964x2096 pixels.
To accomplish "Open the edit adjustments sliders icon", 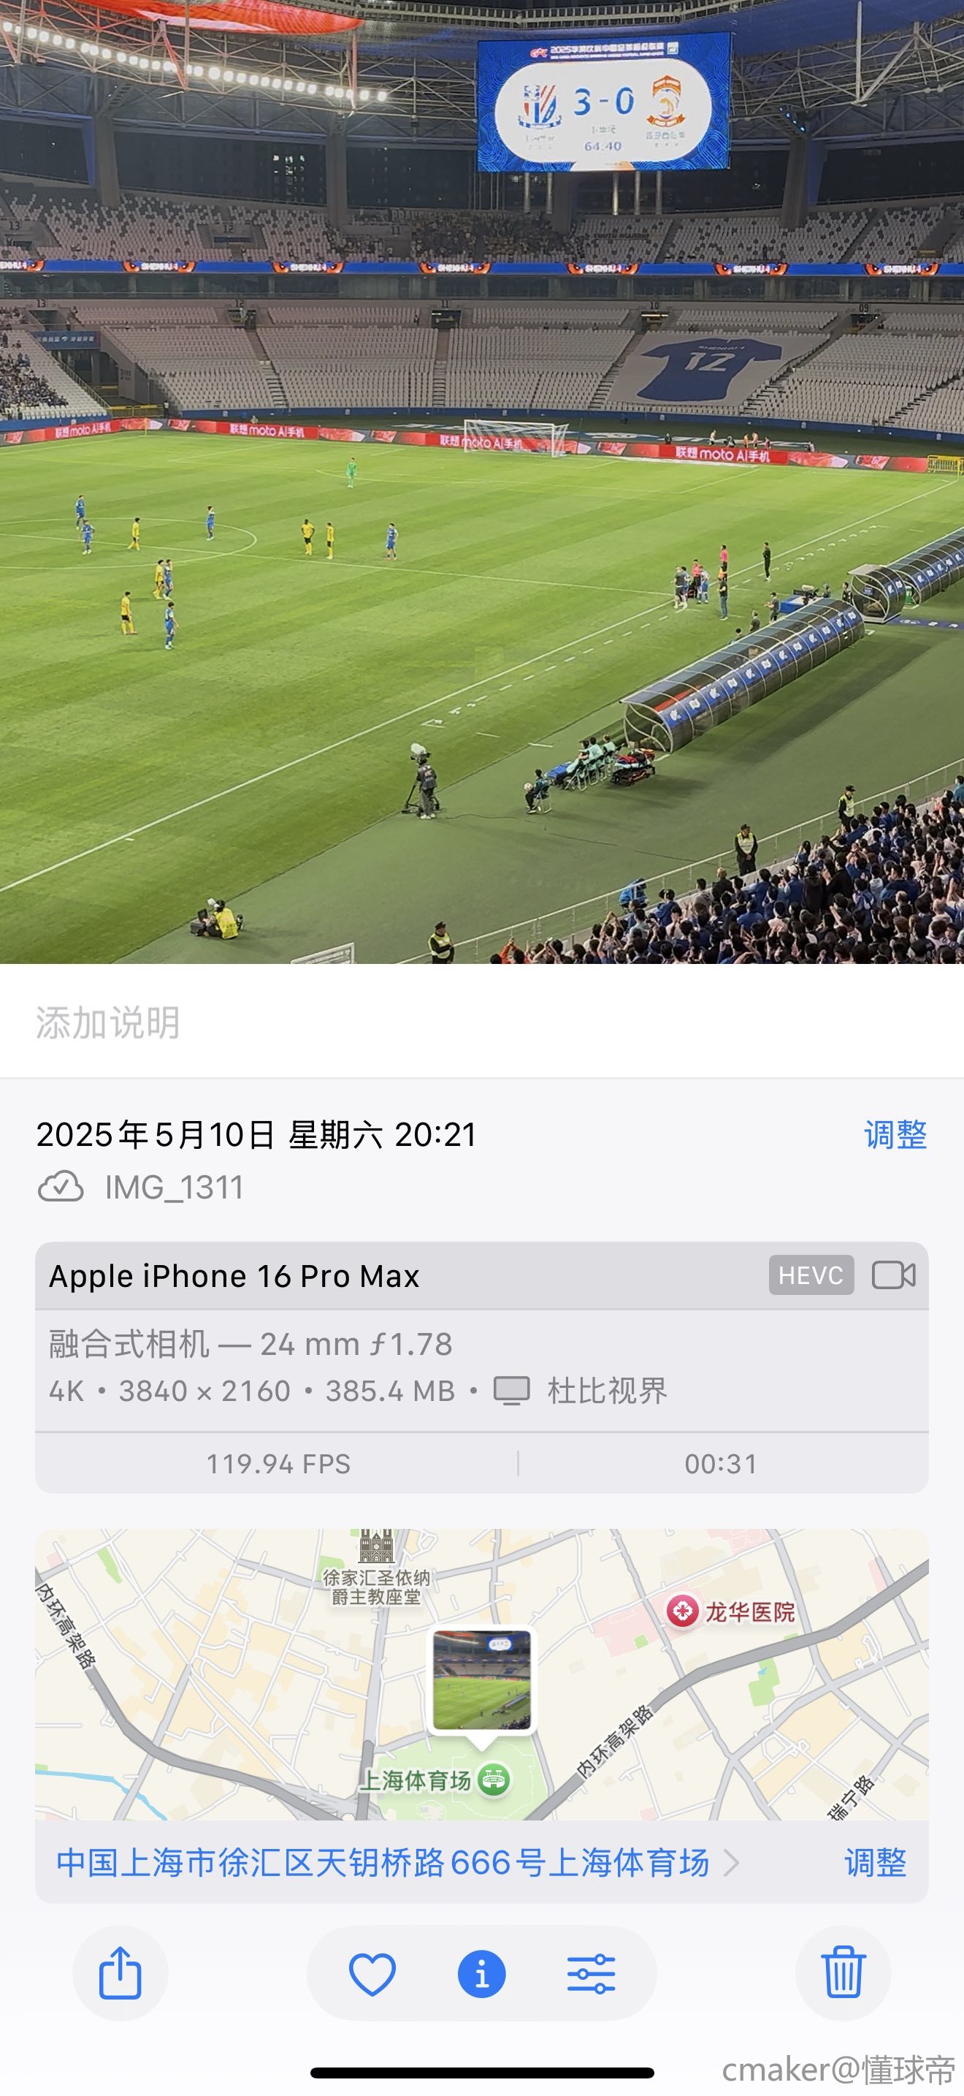I will point(591,1974).
